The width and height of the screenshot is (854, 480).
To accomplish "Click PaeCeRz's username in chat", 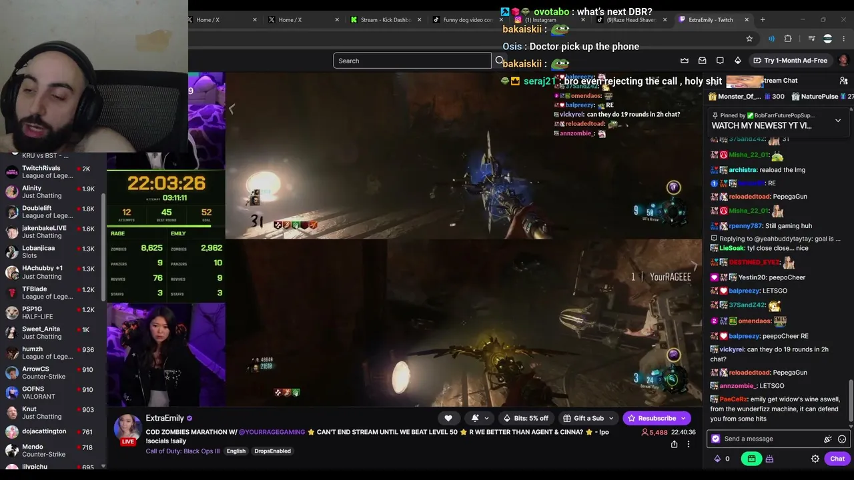I will tap(734, 399).
